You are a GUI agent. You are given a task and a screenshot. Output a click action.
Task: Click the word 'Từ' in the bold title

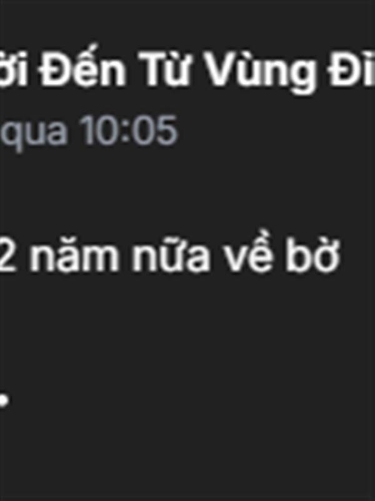[x=164, y=70]
